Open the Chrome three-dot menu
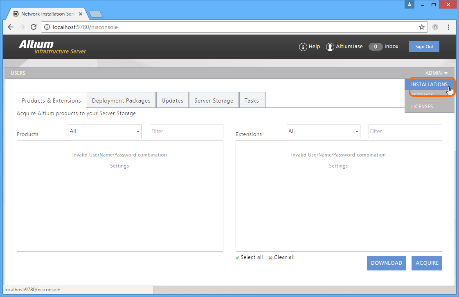 [449, 27]
